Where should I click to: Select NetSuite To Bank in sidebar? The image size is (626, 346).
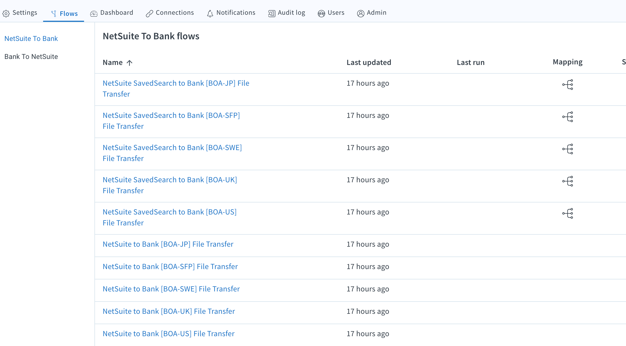(x=31, y=38)
